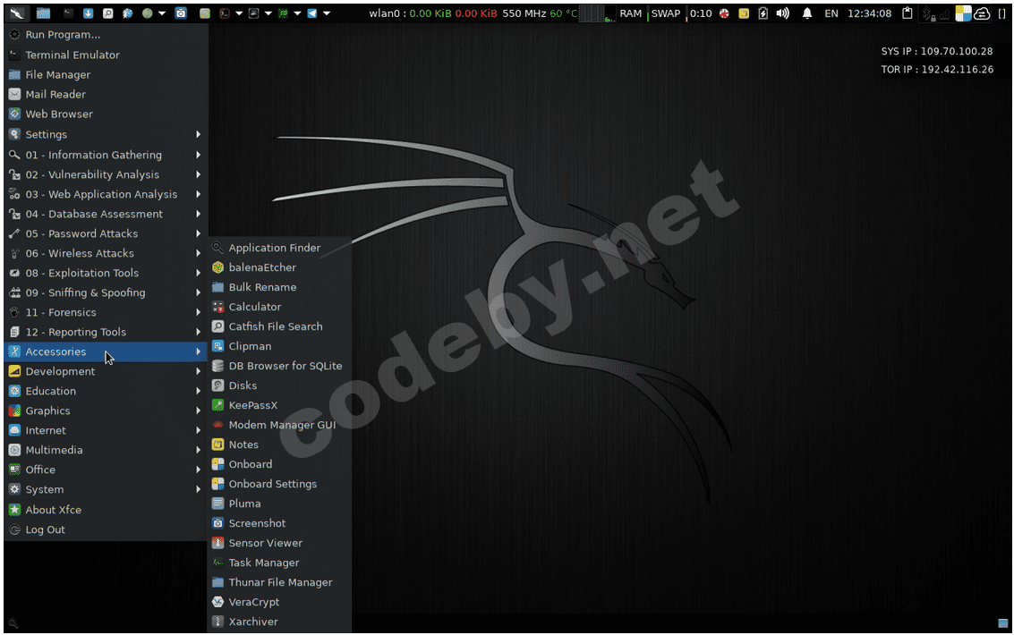Expand the 05 - Password Attacks submenu
1014x635 pixels.
(81, 233)
